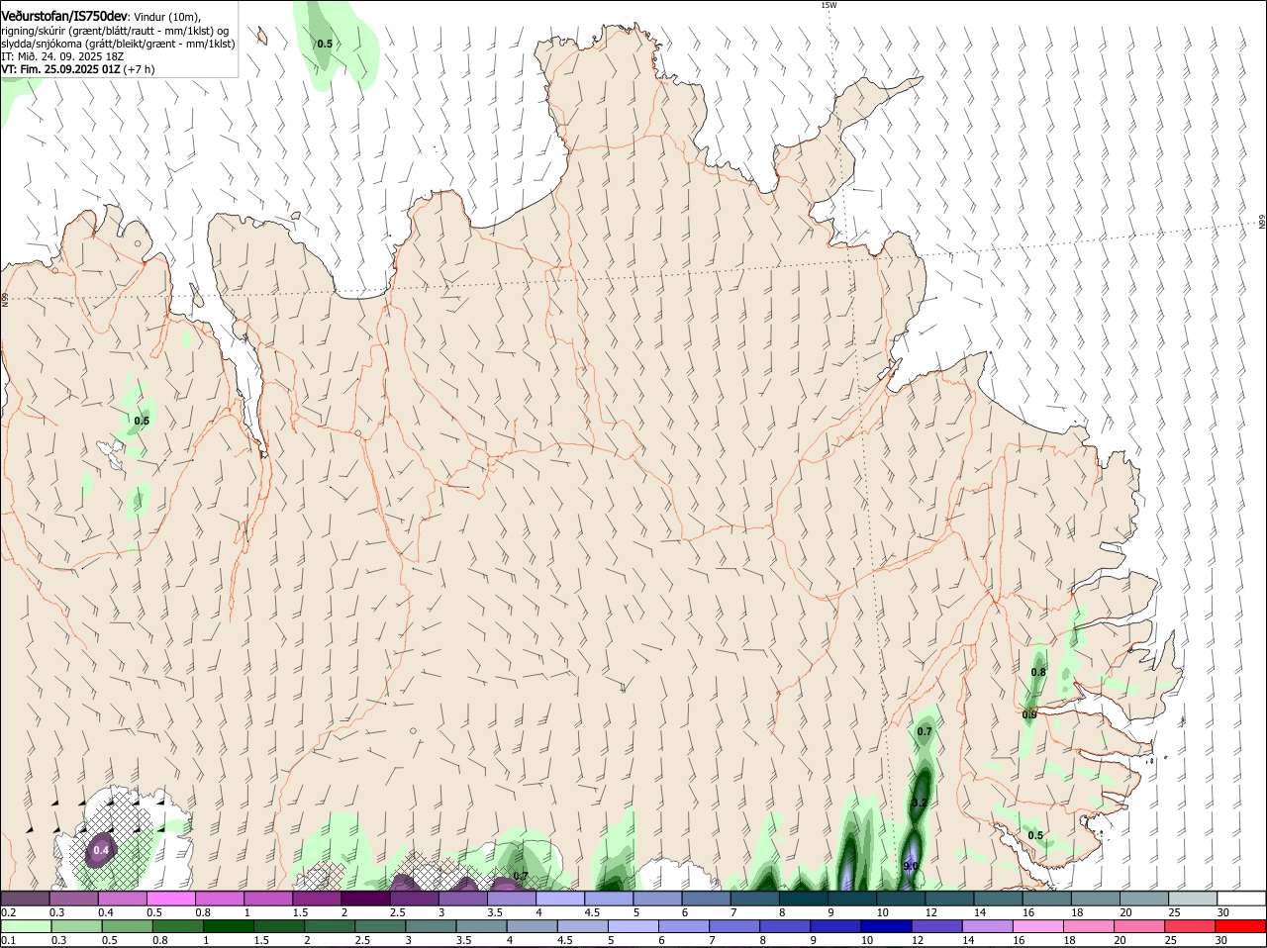Pick the bright pink swatch in the snow legend
Image resolution: width=1267 pixels, height=948 pixels.
170,898
